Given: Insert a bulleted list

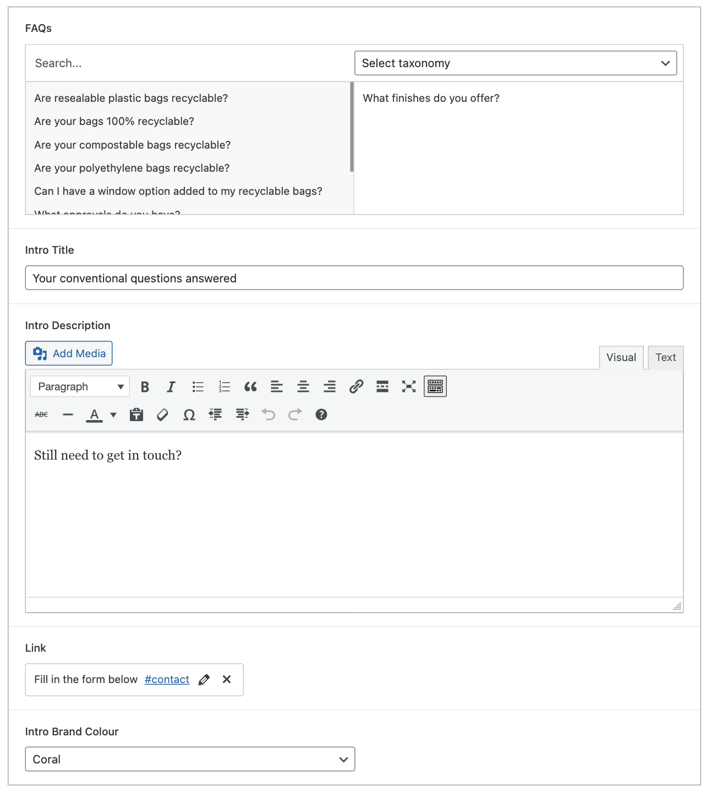Looking at the screenshot, I should tap(198, 387).
